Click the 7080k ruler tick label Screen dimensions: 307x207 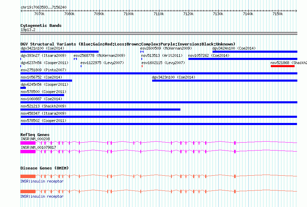pos(69,14)
